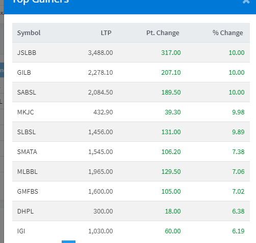
Task: Click DHPL's LTP value 300.00
Action: click(103, 211)
